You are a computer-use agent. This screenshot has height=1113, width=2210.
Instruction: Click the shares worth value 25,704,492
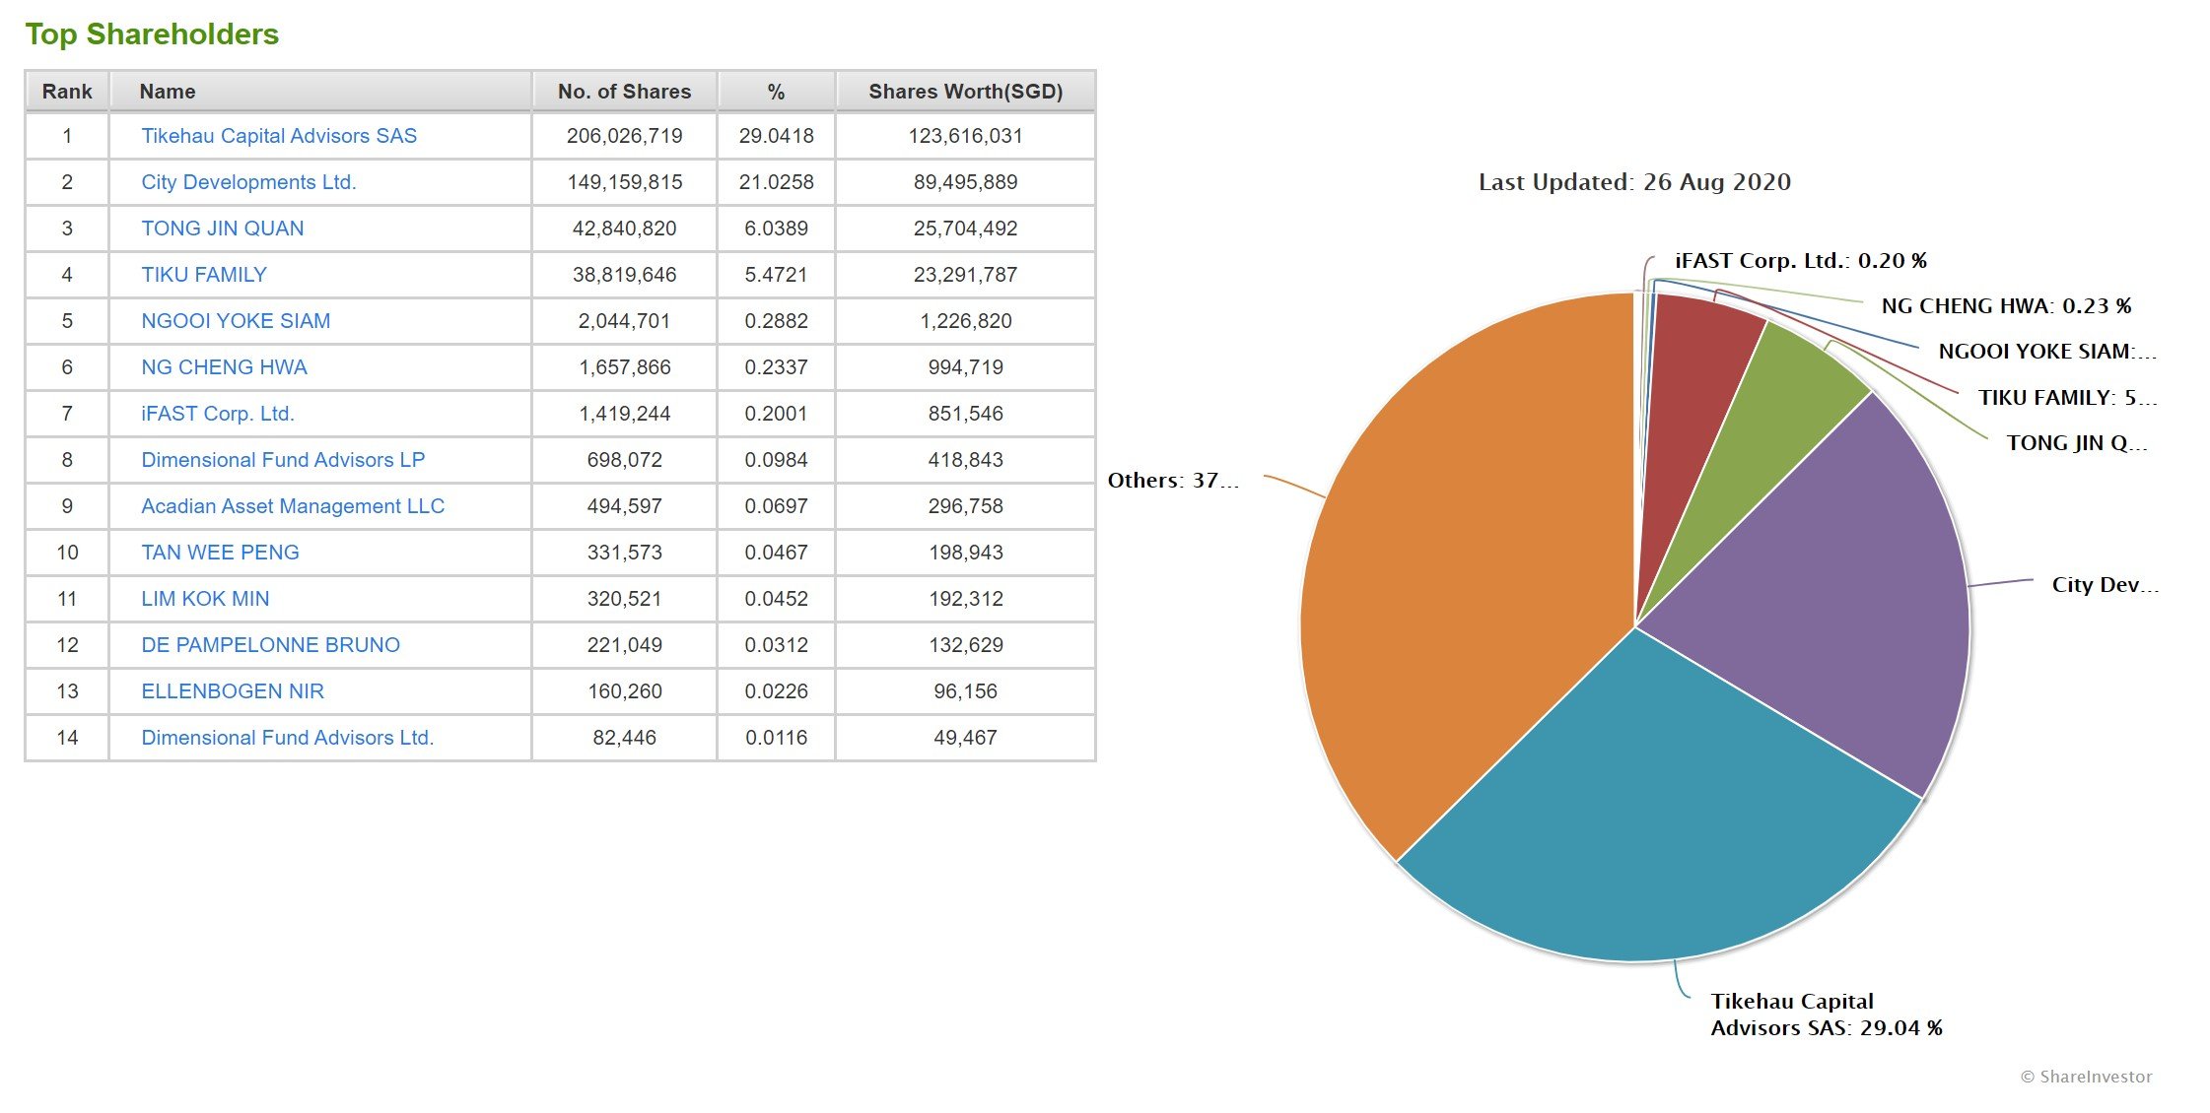click(x=966, y=229)
